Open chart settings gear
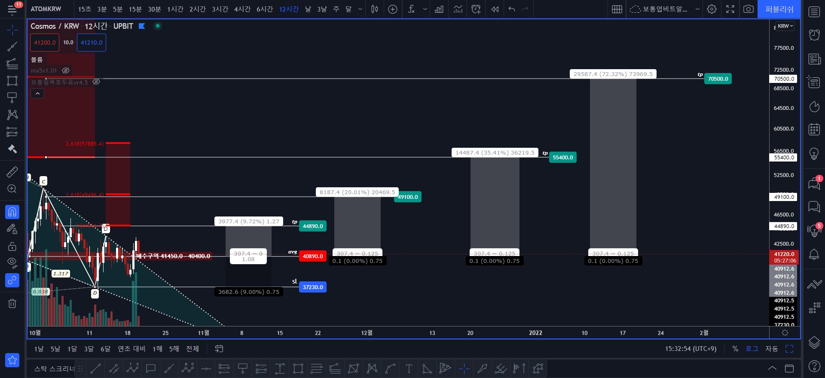 712,9
